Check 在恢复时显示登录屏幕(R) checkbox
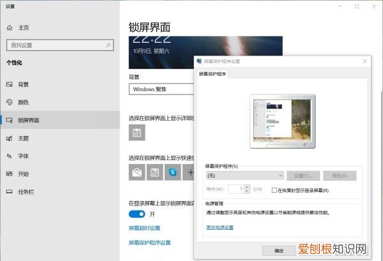 click(x=274, y=190)
